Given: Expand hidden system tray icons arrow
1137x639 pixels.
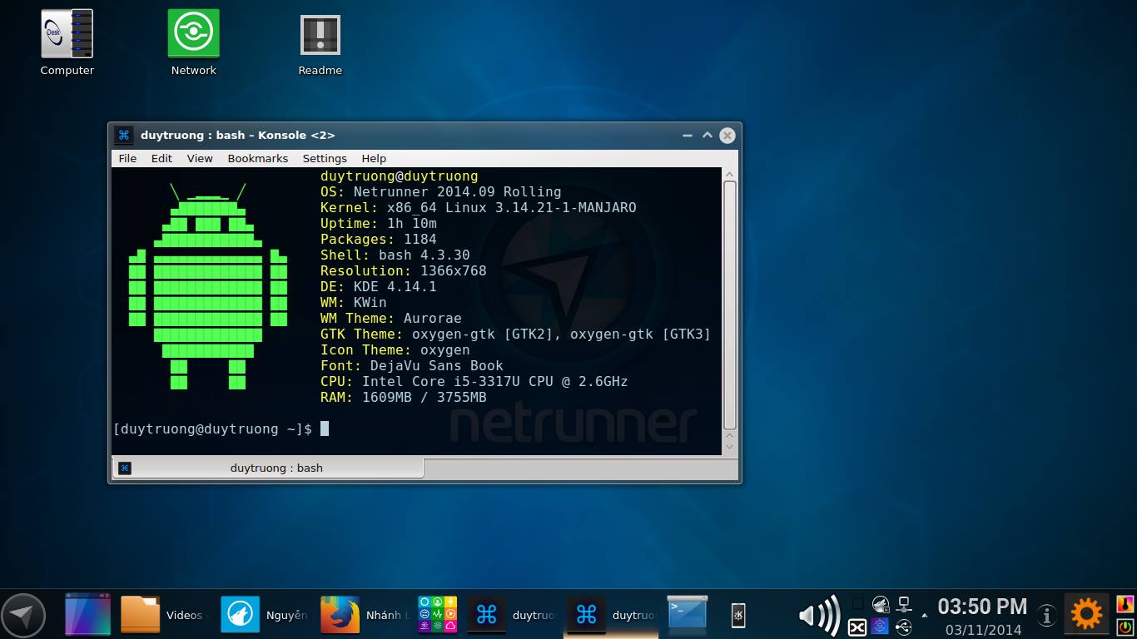Looking at the screenshot, I should pos(925,617).
